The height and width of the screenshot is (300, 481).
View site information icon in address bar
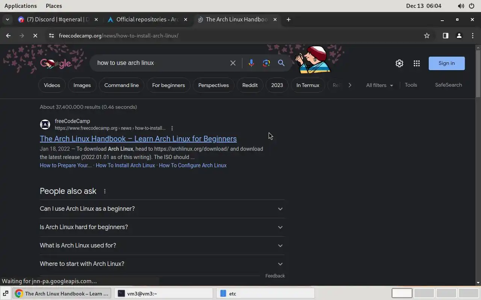(51, 36)
